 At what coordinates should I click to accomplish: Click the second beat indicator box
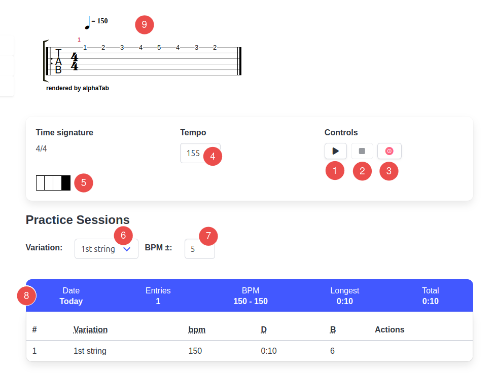pos(49,183)
